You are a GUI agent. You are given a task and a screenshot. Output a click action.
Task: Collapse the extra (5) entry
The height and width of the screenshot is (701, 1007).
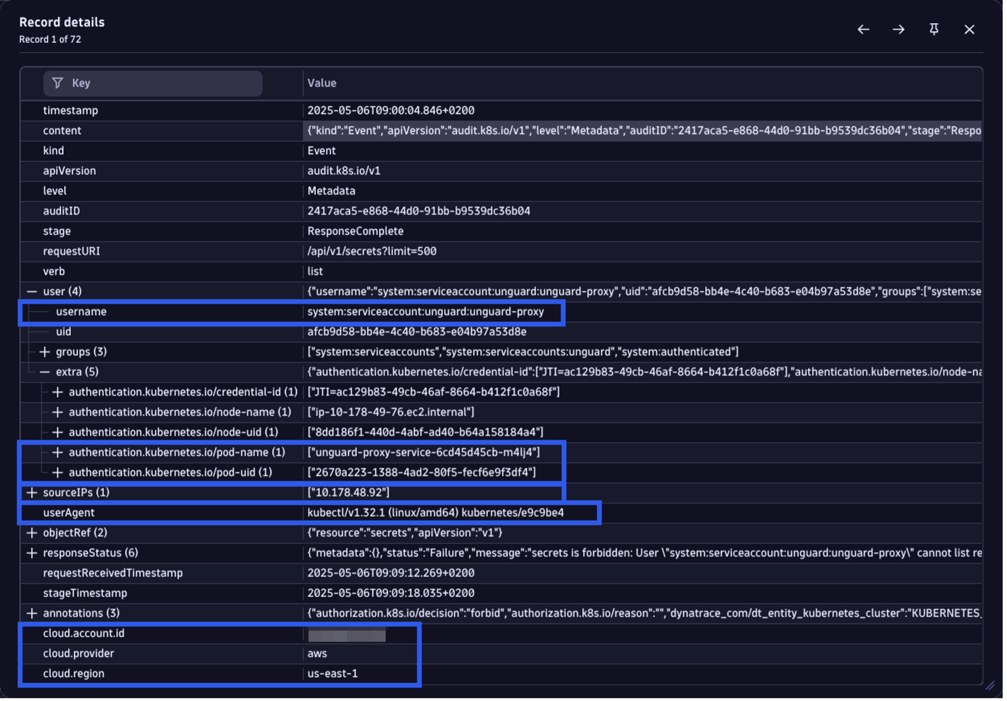(x=44, y=372)
